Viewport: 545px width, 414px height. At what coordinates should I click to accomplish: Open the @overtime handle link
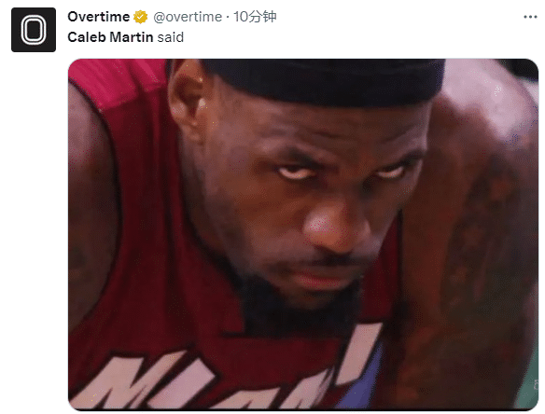188,17
